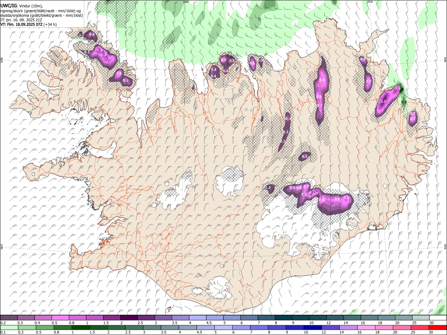Pick the red 25 rain scale swatch
The width and height of the screenshot is (447, 335).
coord(420,327)
